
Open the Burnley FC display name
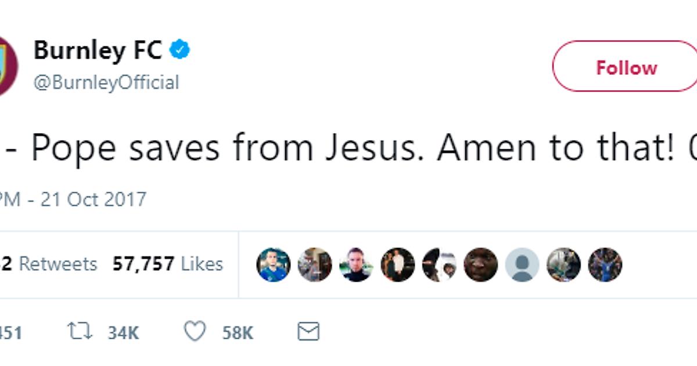point(98,51)
